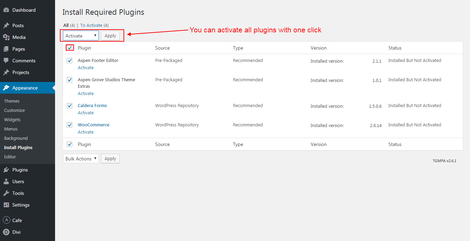Click the Install Required Plugins heading
Image resolution: width=470 pixels, height=241 pixels.
click(x=103, y=12)
